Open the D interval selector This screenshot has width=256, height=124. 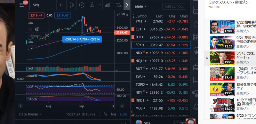point(61,5)
